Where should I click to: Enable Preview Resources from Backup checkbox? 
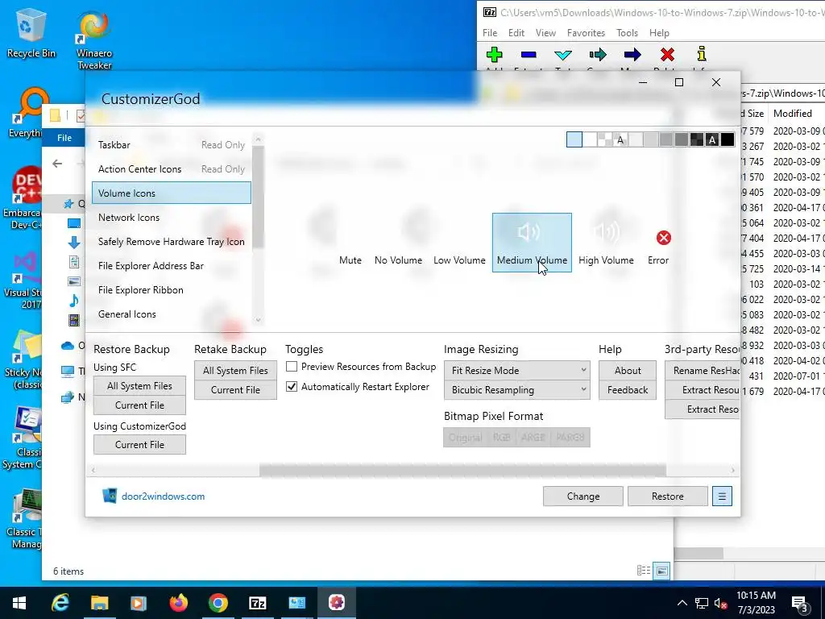point(292,367)
